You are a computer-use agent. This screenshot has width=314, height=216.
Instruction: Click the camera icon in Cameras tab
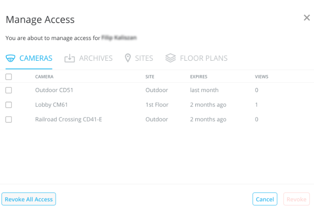[11, 58]
